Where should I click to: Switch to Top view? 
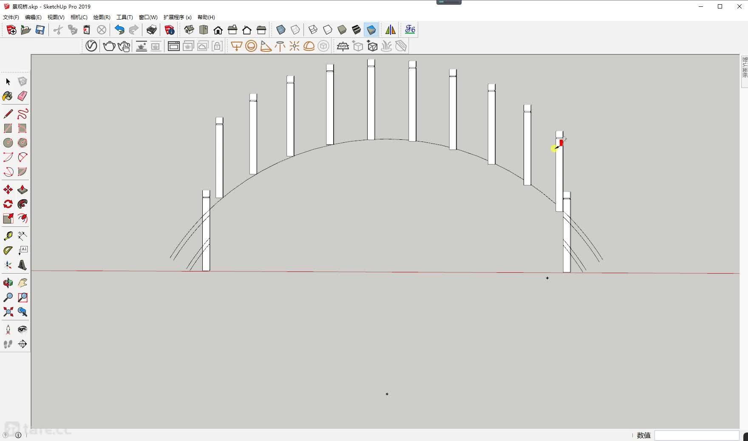(x=204, y=30)
